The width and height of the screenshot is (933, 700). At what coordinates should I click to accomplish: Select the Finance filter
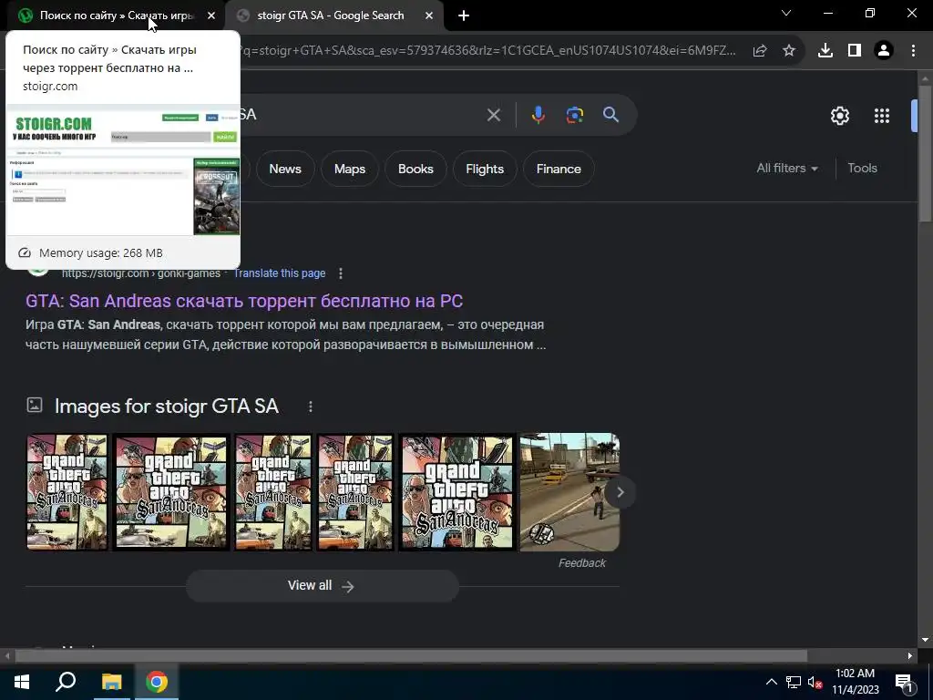(x=559, y=169)
